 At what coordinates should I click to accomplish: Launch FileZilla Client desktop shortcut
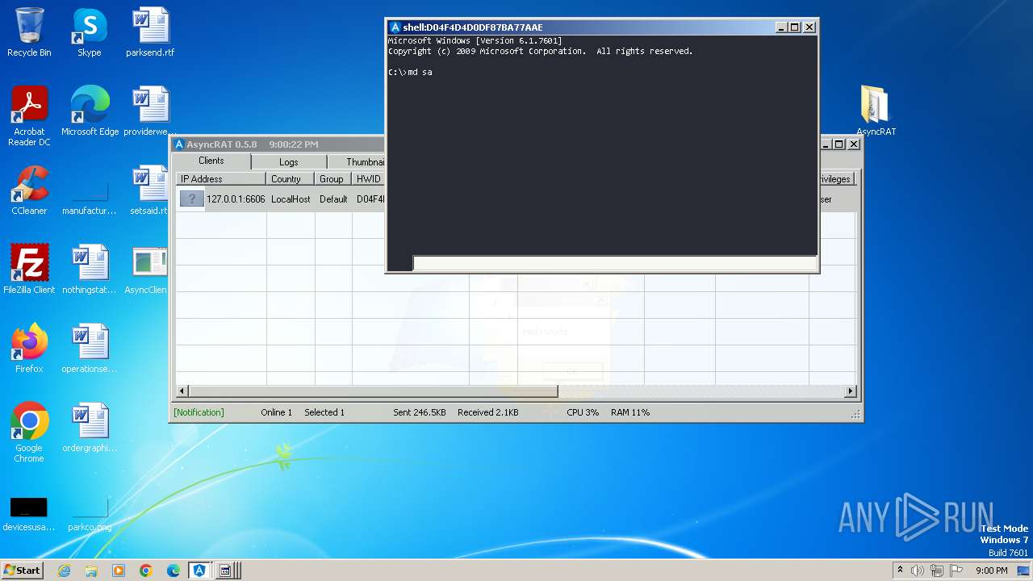[x=29, y=270]
